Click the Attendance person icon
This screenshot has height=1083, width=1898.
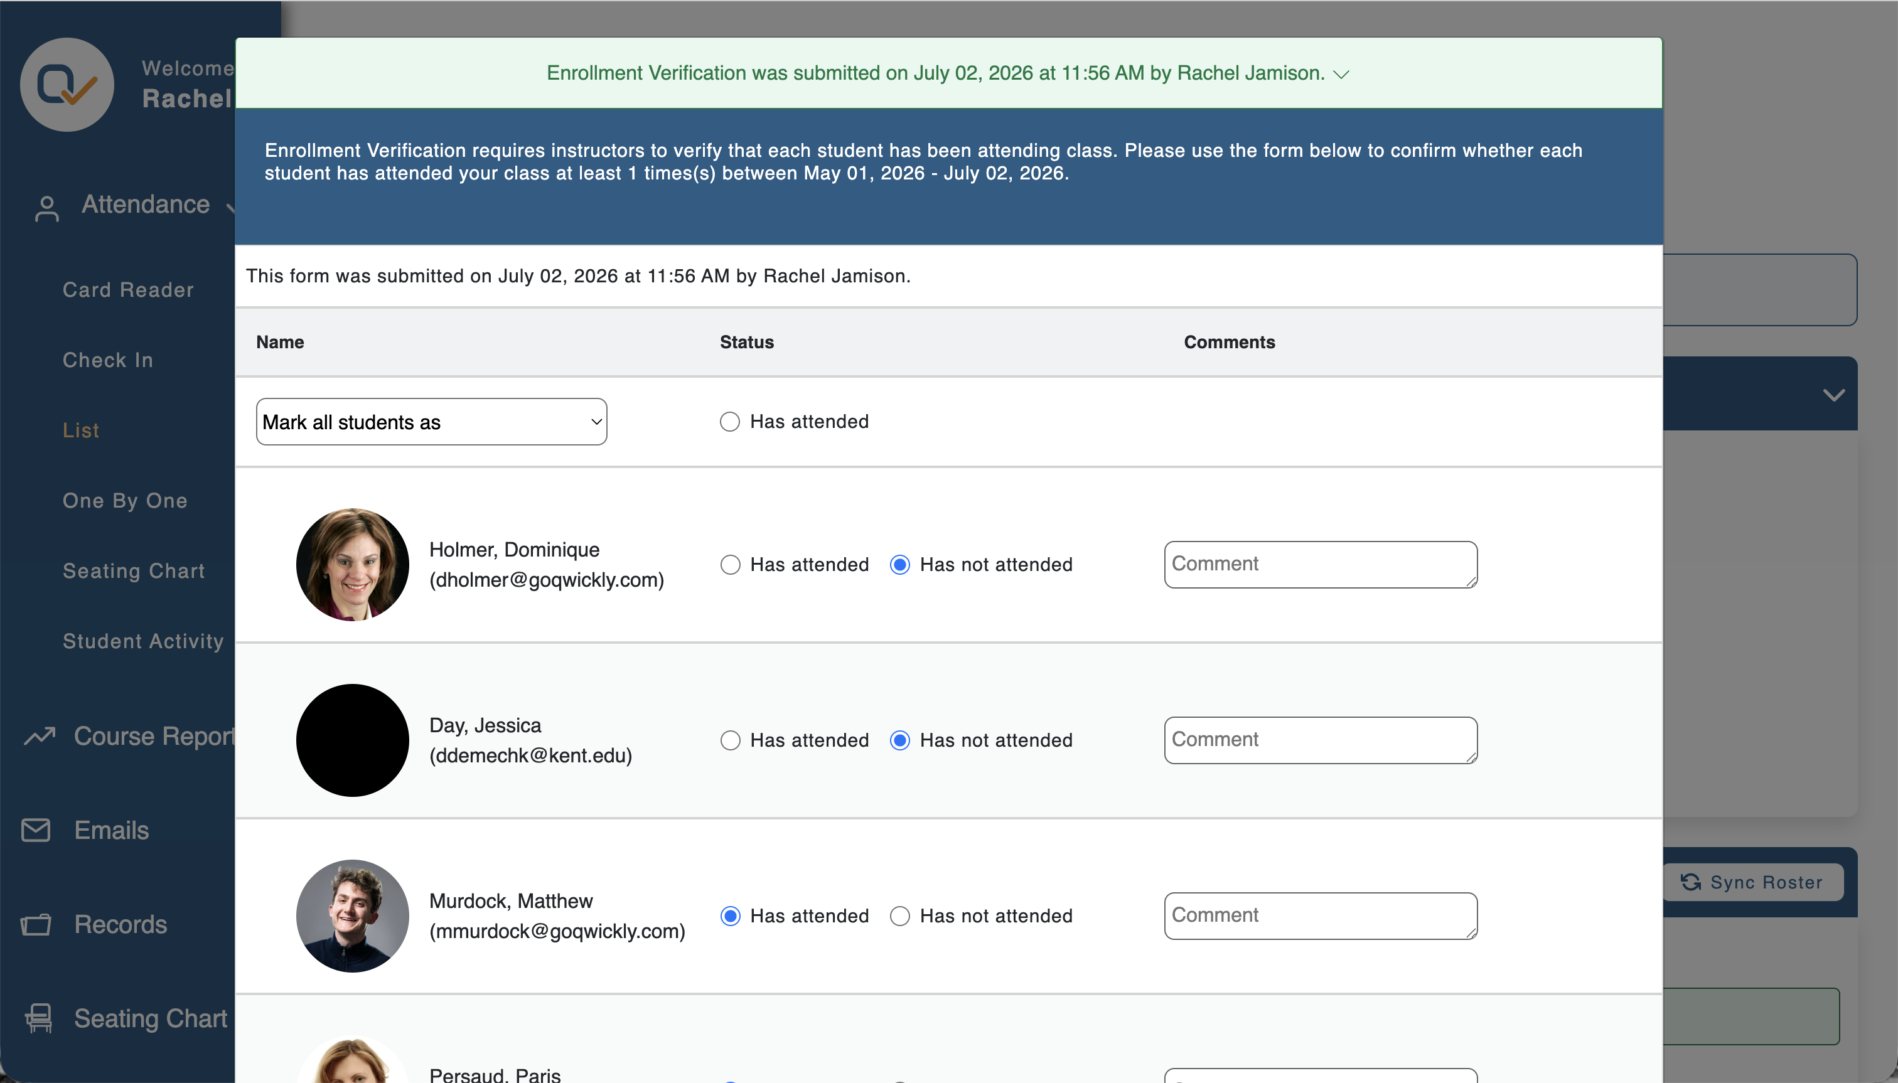coord(47,209)
